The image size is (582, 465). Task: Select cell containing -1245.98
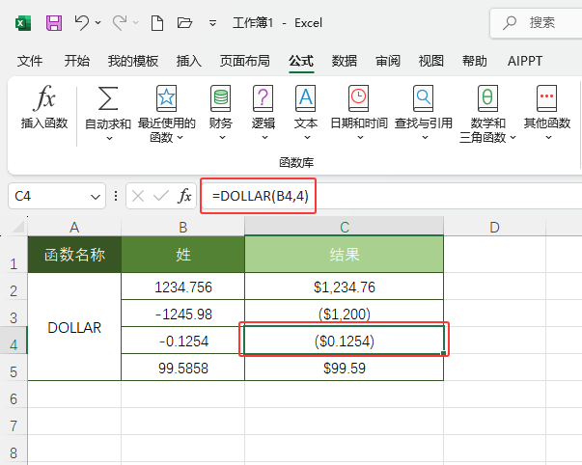(x=183, y=314)
